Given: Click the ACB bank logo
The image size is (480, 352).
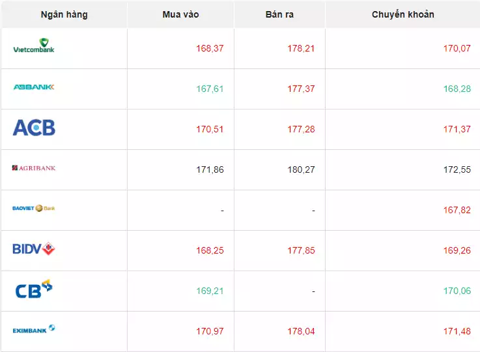Looking at the screenshot, I should point(34,128).
